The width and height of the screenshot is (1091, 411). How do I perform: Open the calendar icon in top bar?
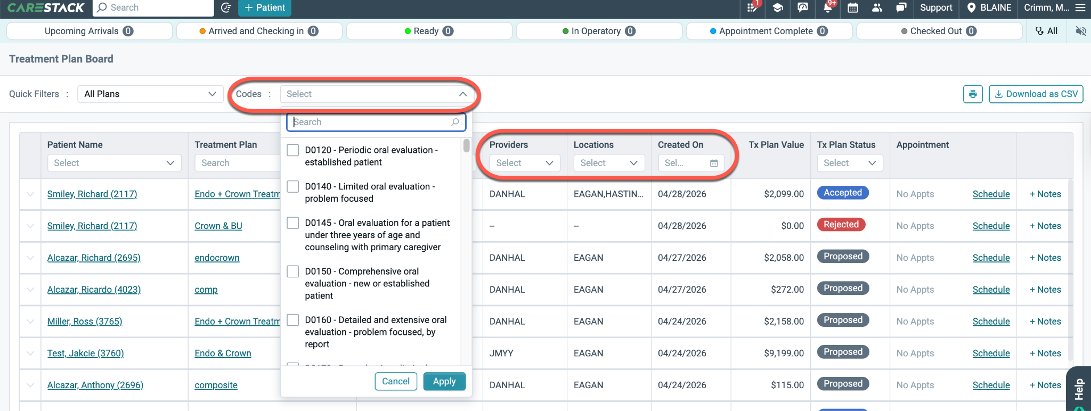point(853,7)
